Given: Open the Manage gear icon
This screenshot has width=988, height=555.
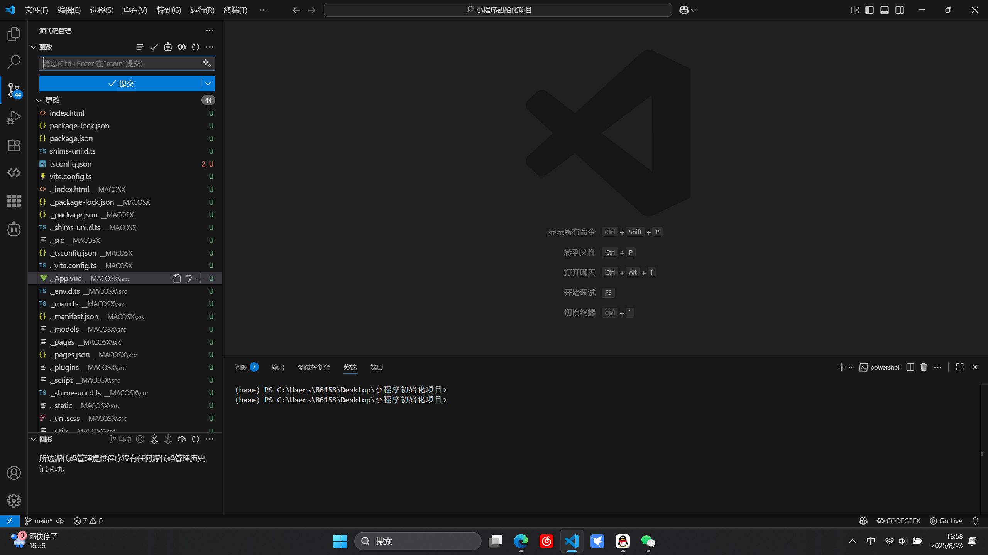Looking at the screenshot, I should (x=14, y=501).
